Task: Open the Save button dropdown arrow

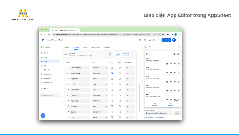Action: click(170, 40)
